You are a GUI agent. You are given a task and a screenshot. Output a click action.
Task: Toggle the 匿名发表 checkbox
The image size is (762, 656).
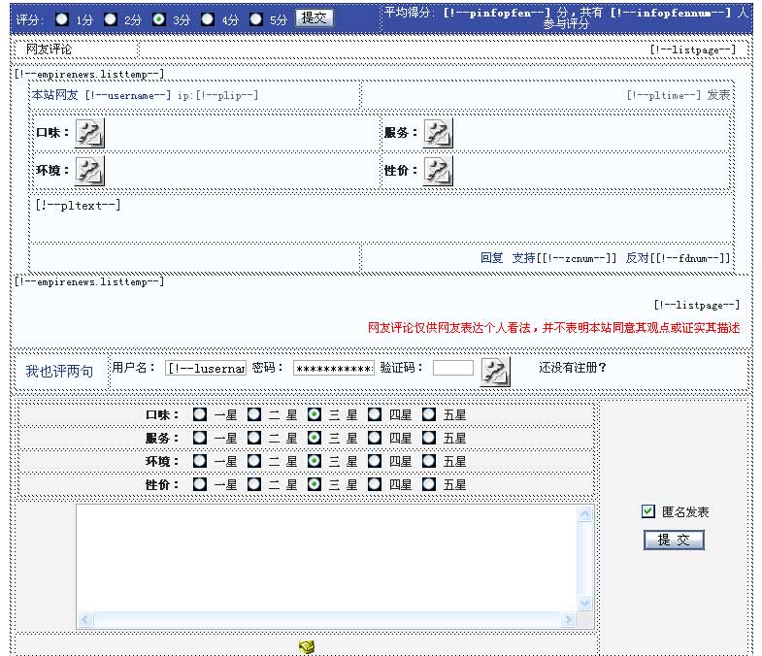pyautogui.click(x=648, y=511)
